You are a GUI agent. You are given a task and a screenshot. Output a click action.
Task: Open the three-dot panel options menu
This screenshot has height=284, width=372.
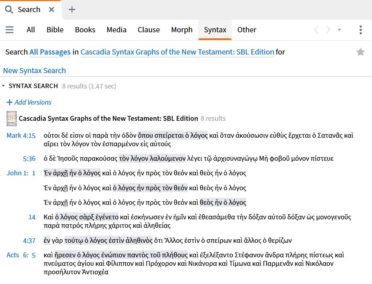[x=361, y=30]
